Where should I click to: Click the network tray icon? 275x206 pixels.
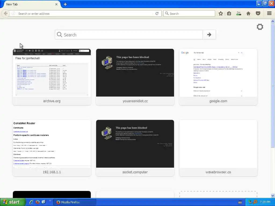[250, 202]
